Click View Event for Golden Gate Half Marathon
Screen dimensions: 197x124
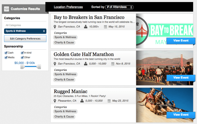[181, 78]
